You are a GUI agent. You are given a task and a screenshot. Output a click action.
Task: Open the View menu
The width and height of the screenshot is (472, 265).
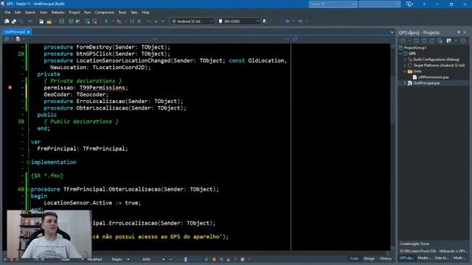44,13
